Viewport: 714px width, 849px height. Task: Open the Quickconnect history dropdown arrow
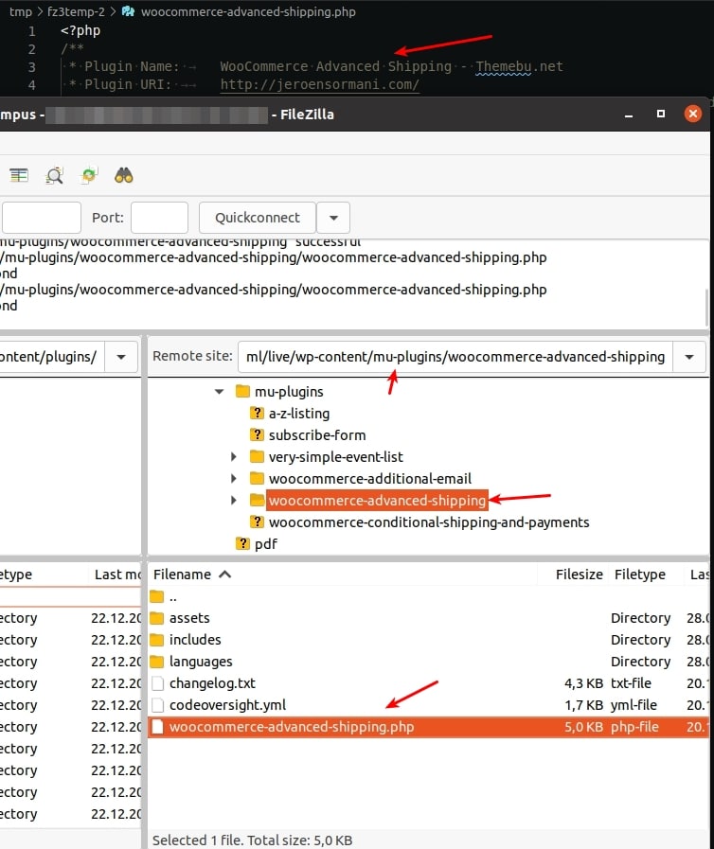[333, 218]
